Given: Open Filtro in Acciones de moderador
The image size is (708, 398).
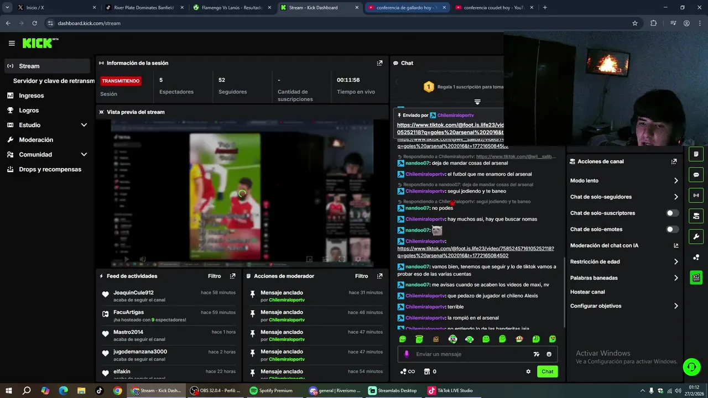Looking at the screenshot, I should [362, 276].
